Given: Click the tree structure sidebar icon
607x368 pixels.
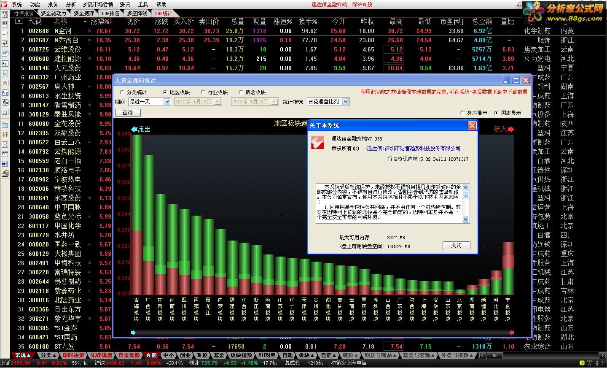Looking at the screenshot, I should pos(5,73).
